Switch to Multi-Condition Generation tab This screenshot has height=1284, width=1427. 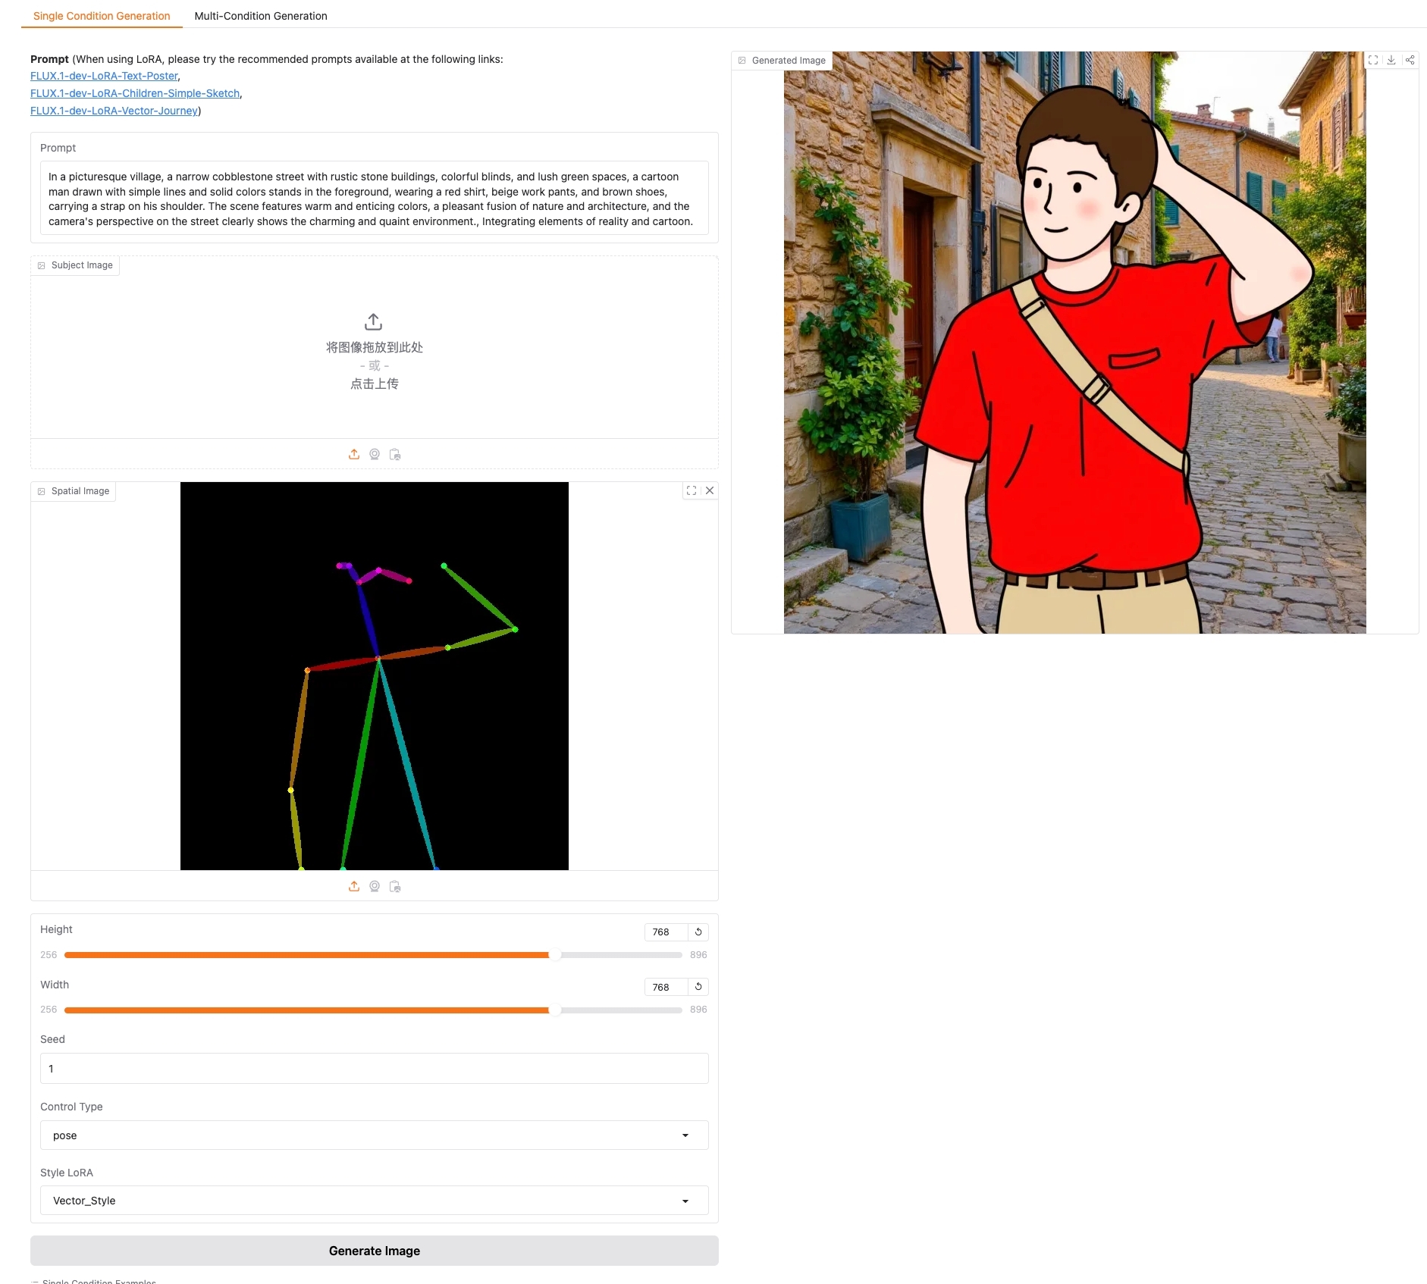(261, 16)
